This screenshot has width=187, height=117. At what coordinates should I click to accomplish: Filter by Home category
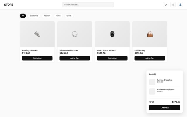point(58,16)
